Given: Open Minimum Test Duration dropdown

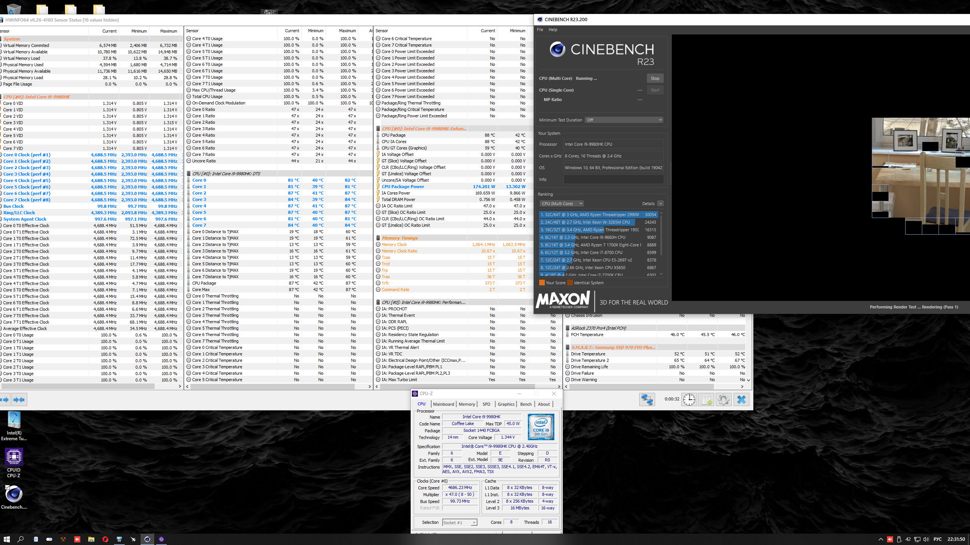Looking at the screenshot, I should 624,120.
